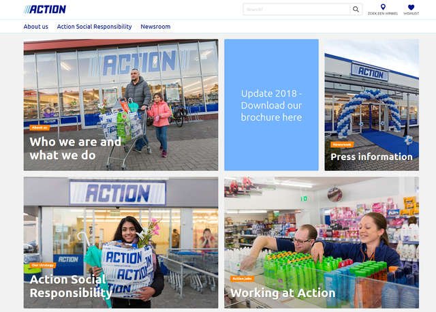
Task: Open the 'Action Social Responsibility' image tile
Action: coord(121,243)
